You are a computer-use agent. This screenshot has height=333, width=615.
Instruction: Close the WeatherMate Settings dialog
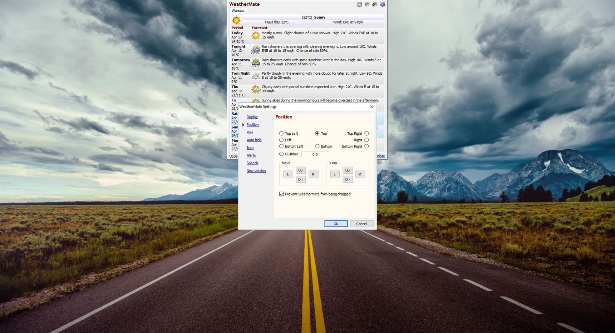click(x=372, y=106)
